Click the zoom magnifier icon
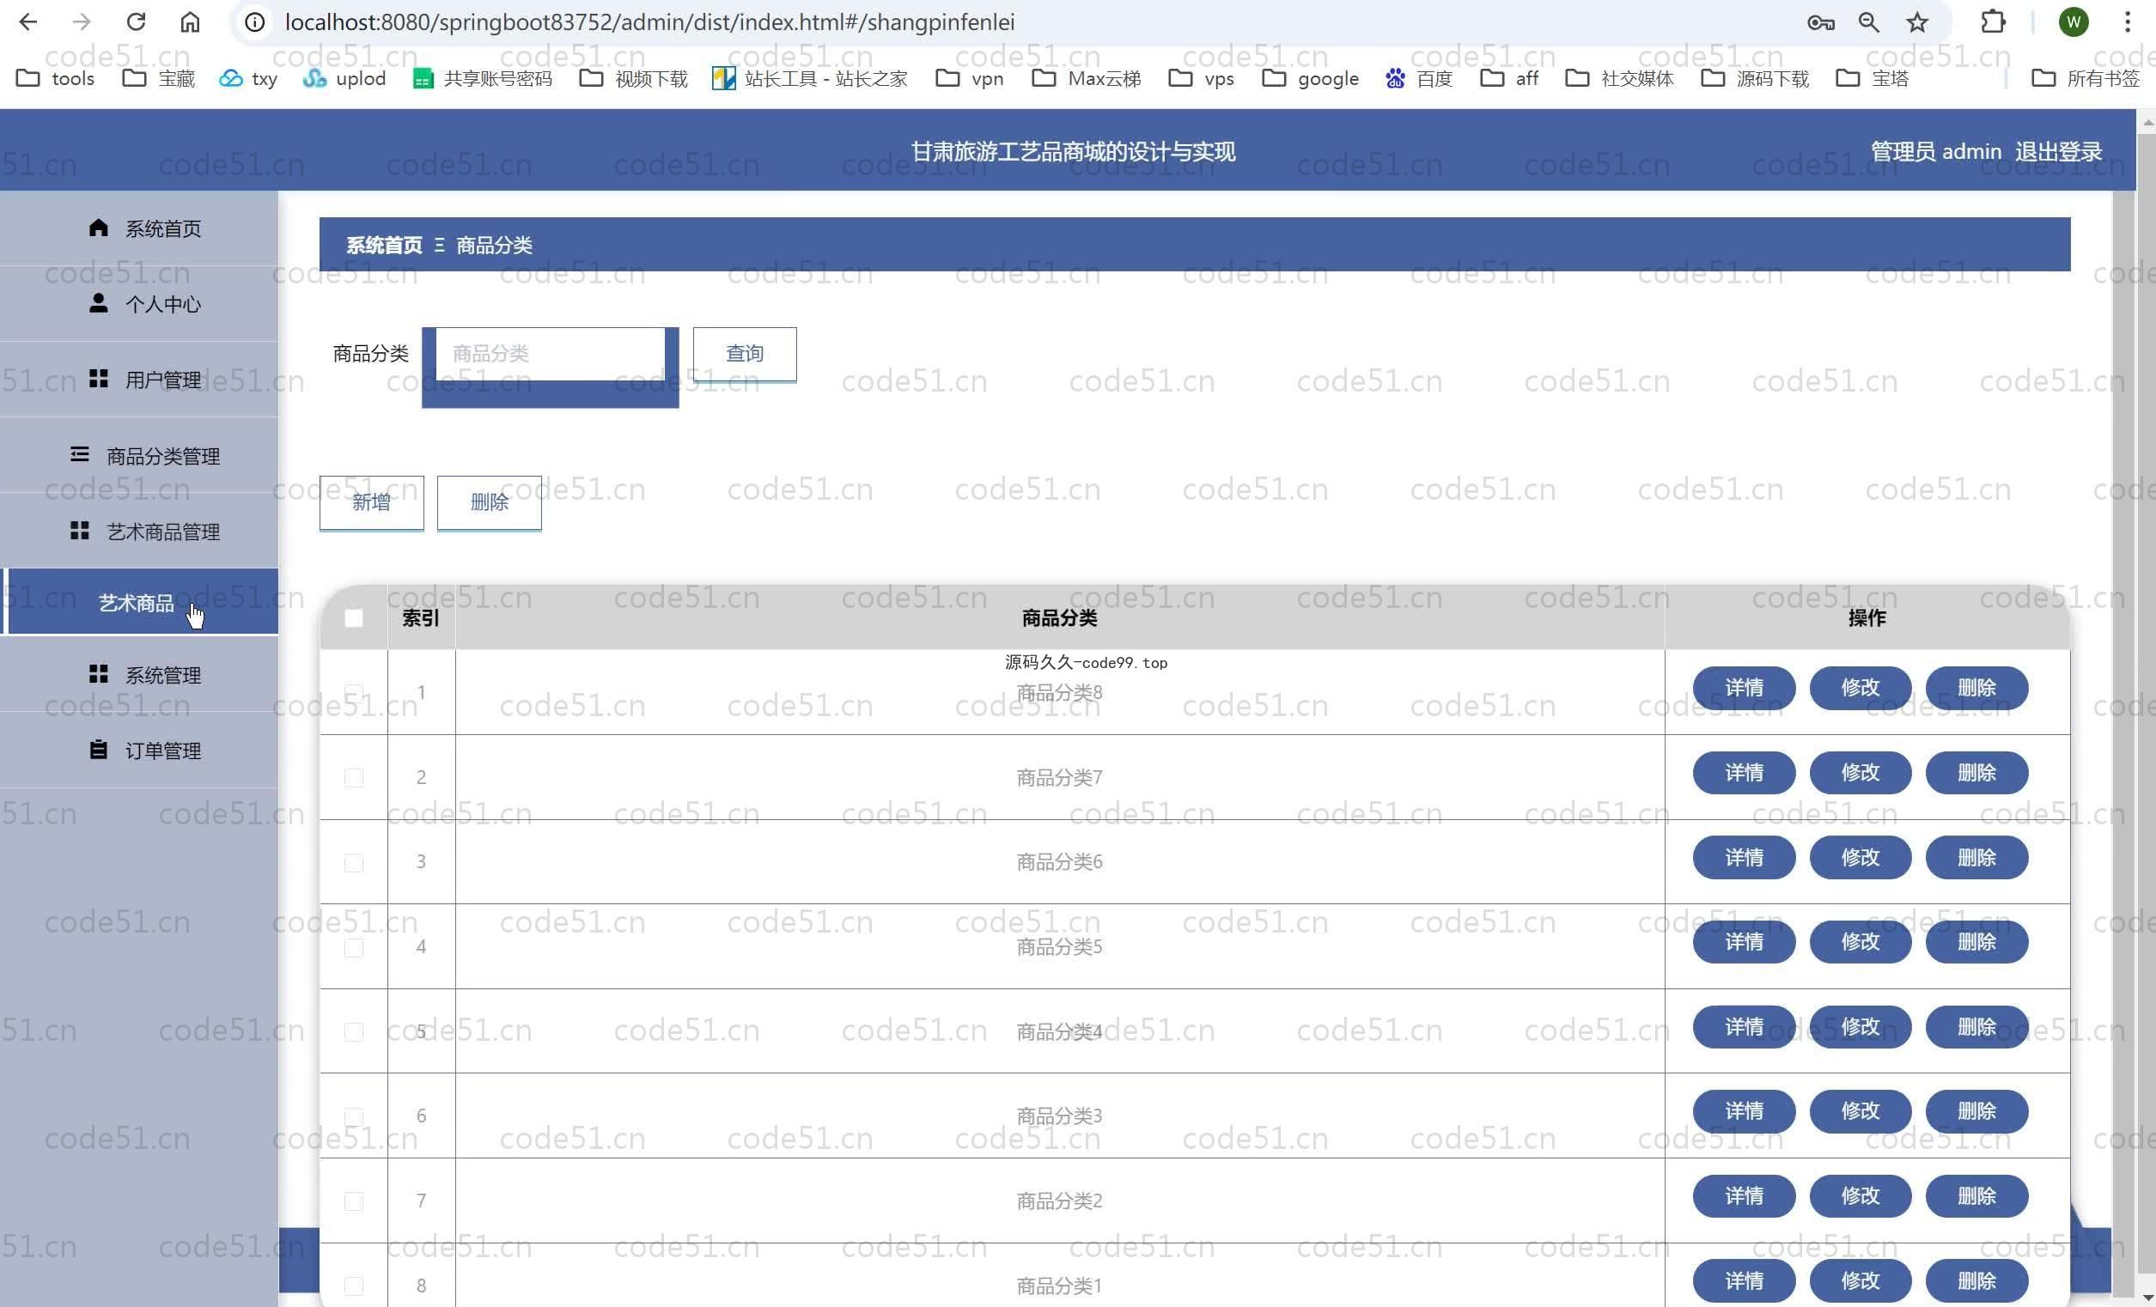The width and height of the screenshot is (2156, 1307). [1869, 22]
